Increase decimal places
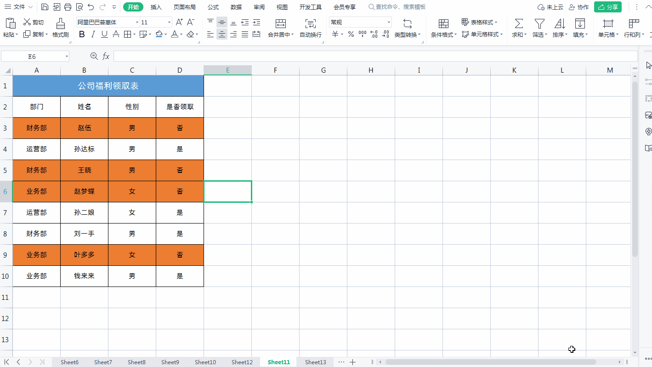Viewport: 652px width, 367px height. 374,34
